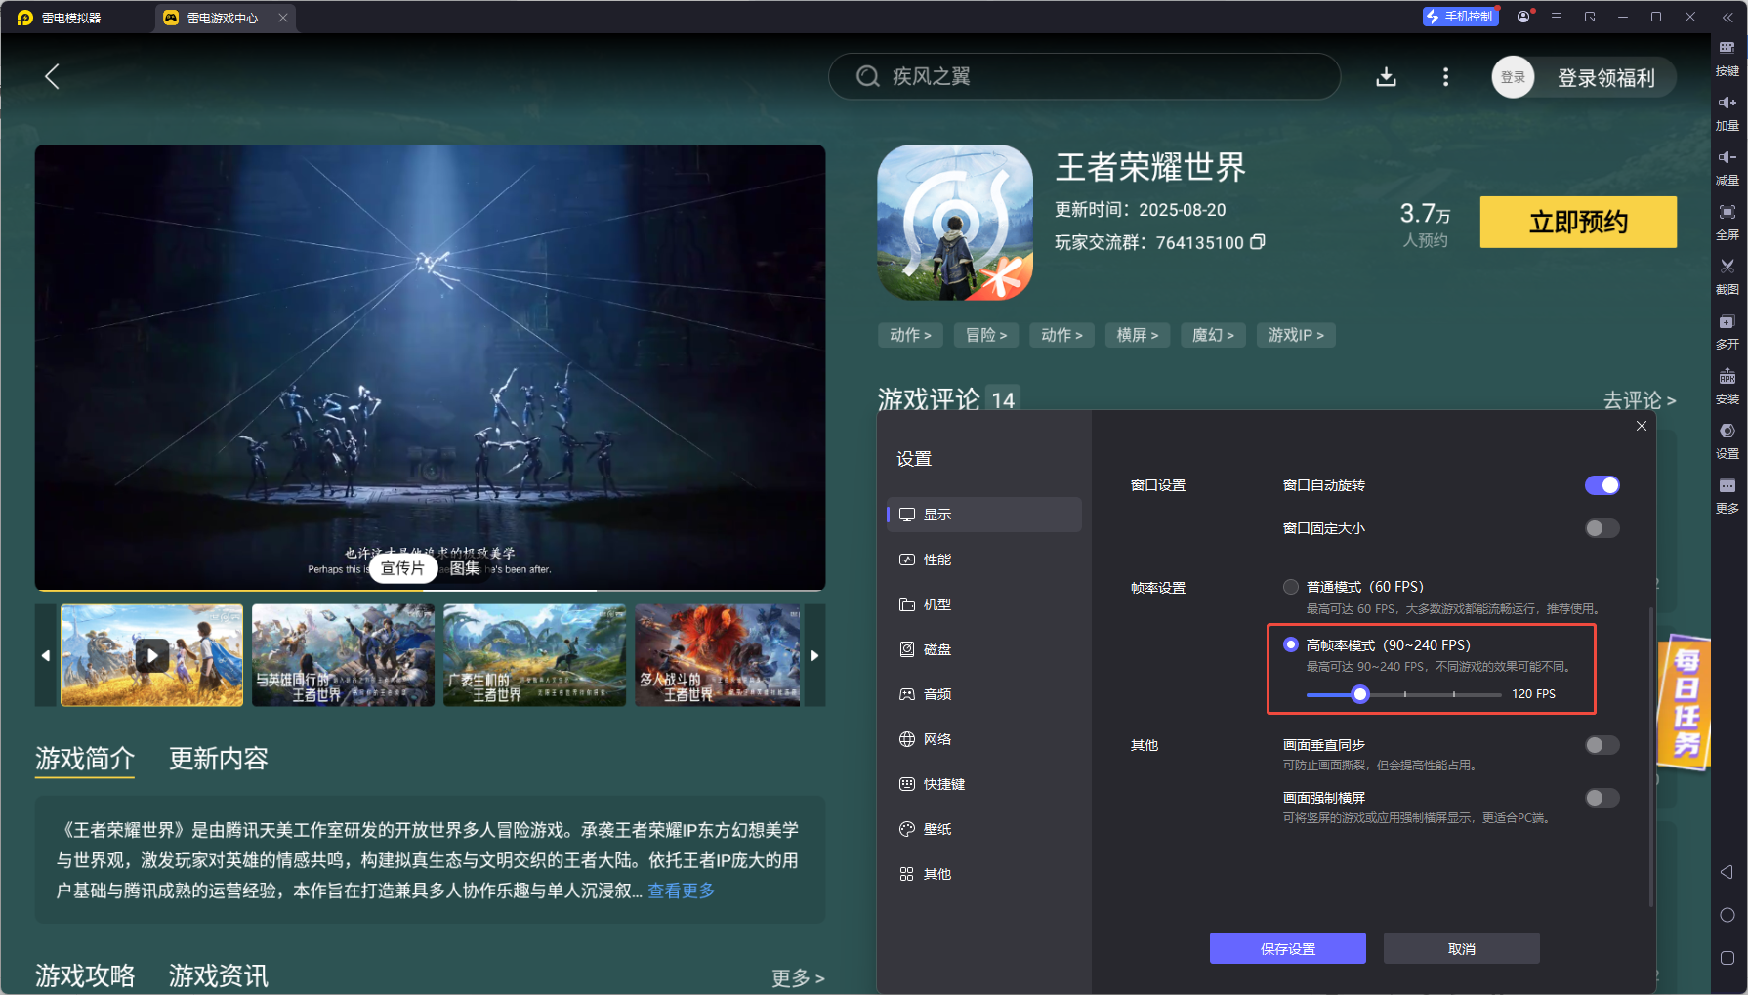Open the title bar hamburger menu
This screenshot has width=1748, height=995.
tap(1557, 17)
